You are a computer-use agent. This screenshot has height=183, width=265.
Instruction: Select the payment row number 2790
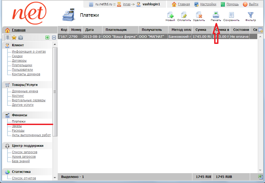(73, 37)
